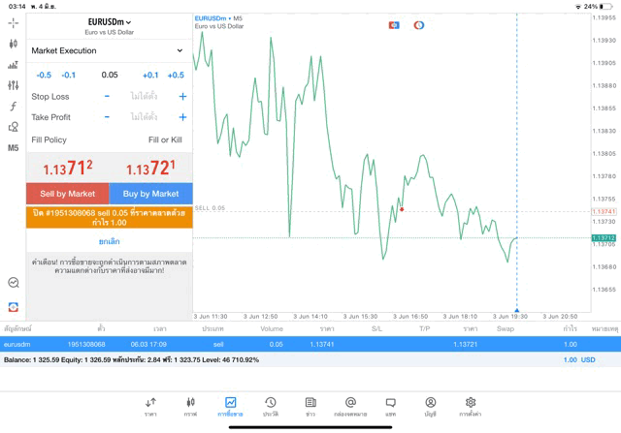Viewport: 621px width, 433px height.
Task: Open the Market Execution order type dropdown
Action: click(109, 50)
